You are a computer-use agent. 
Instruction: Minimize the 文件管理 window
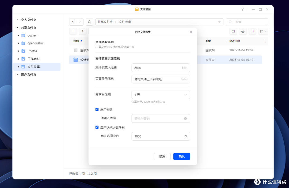[253, 9]
